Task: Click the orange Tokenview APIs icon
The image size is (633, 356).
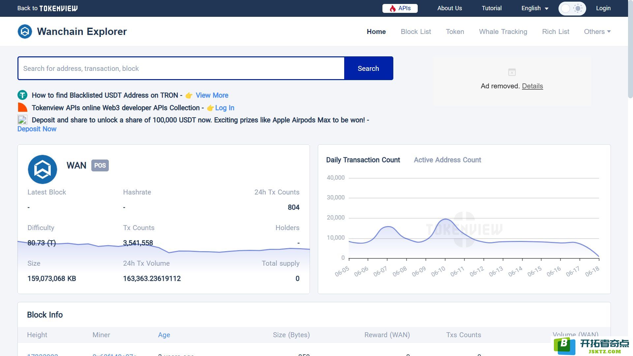Action: point(22,107)
